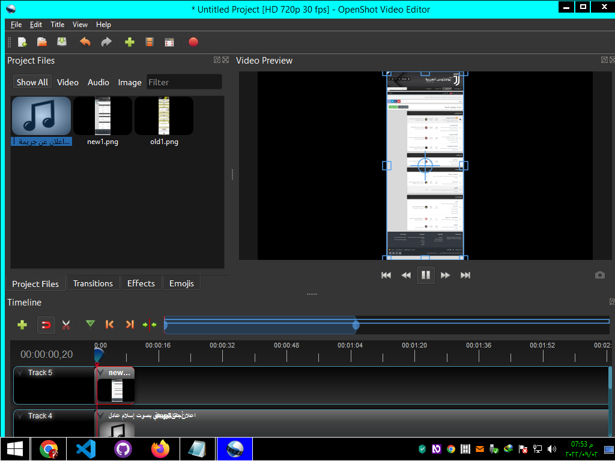615x461 pixels.
Task: Open the Choose Profile film icon
Action: 150,42
